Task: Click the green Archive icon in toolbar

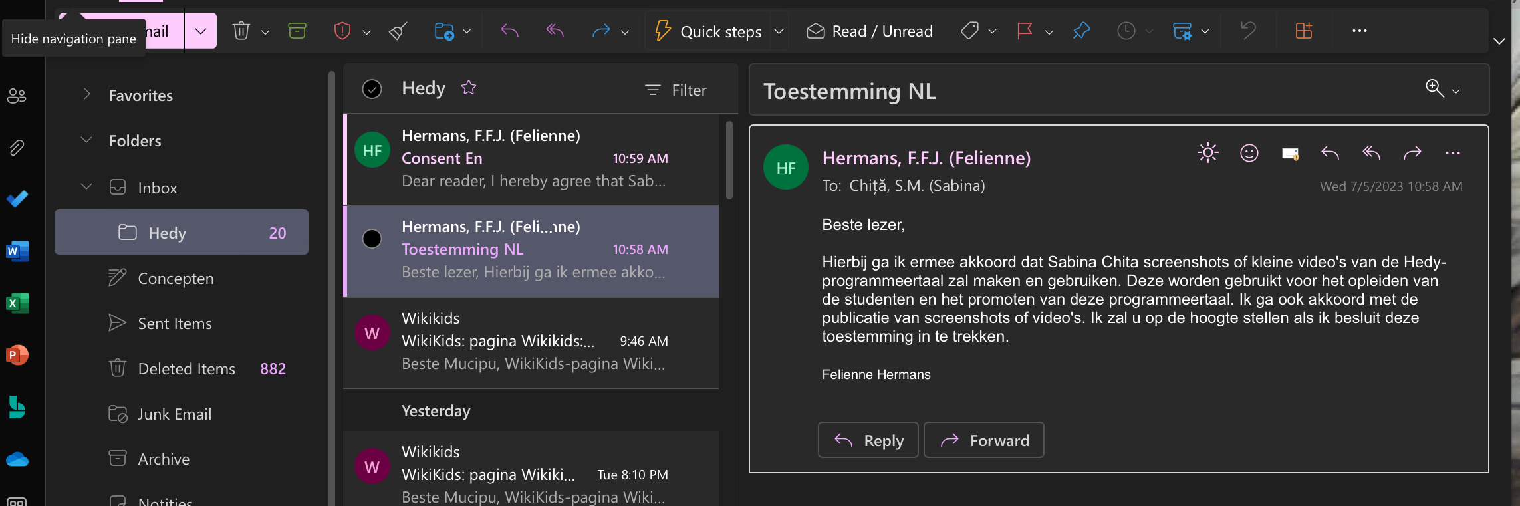Action: 297,31
